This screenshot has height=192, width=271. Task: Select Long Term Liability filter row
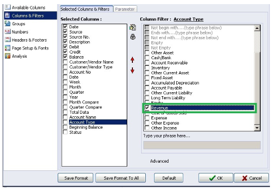(x=199, y=98)
